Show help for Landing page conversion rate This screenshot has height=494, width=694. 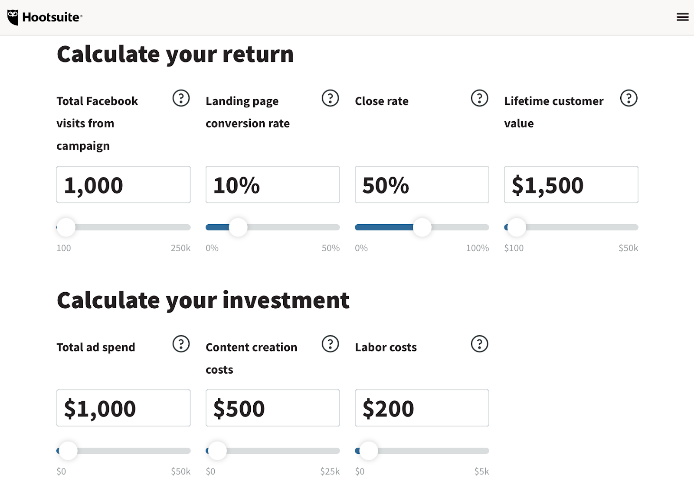coord(330,98)
